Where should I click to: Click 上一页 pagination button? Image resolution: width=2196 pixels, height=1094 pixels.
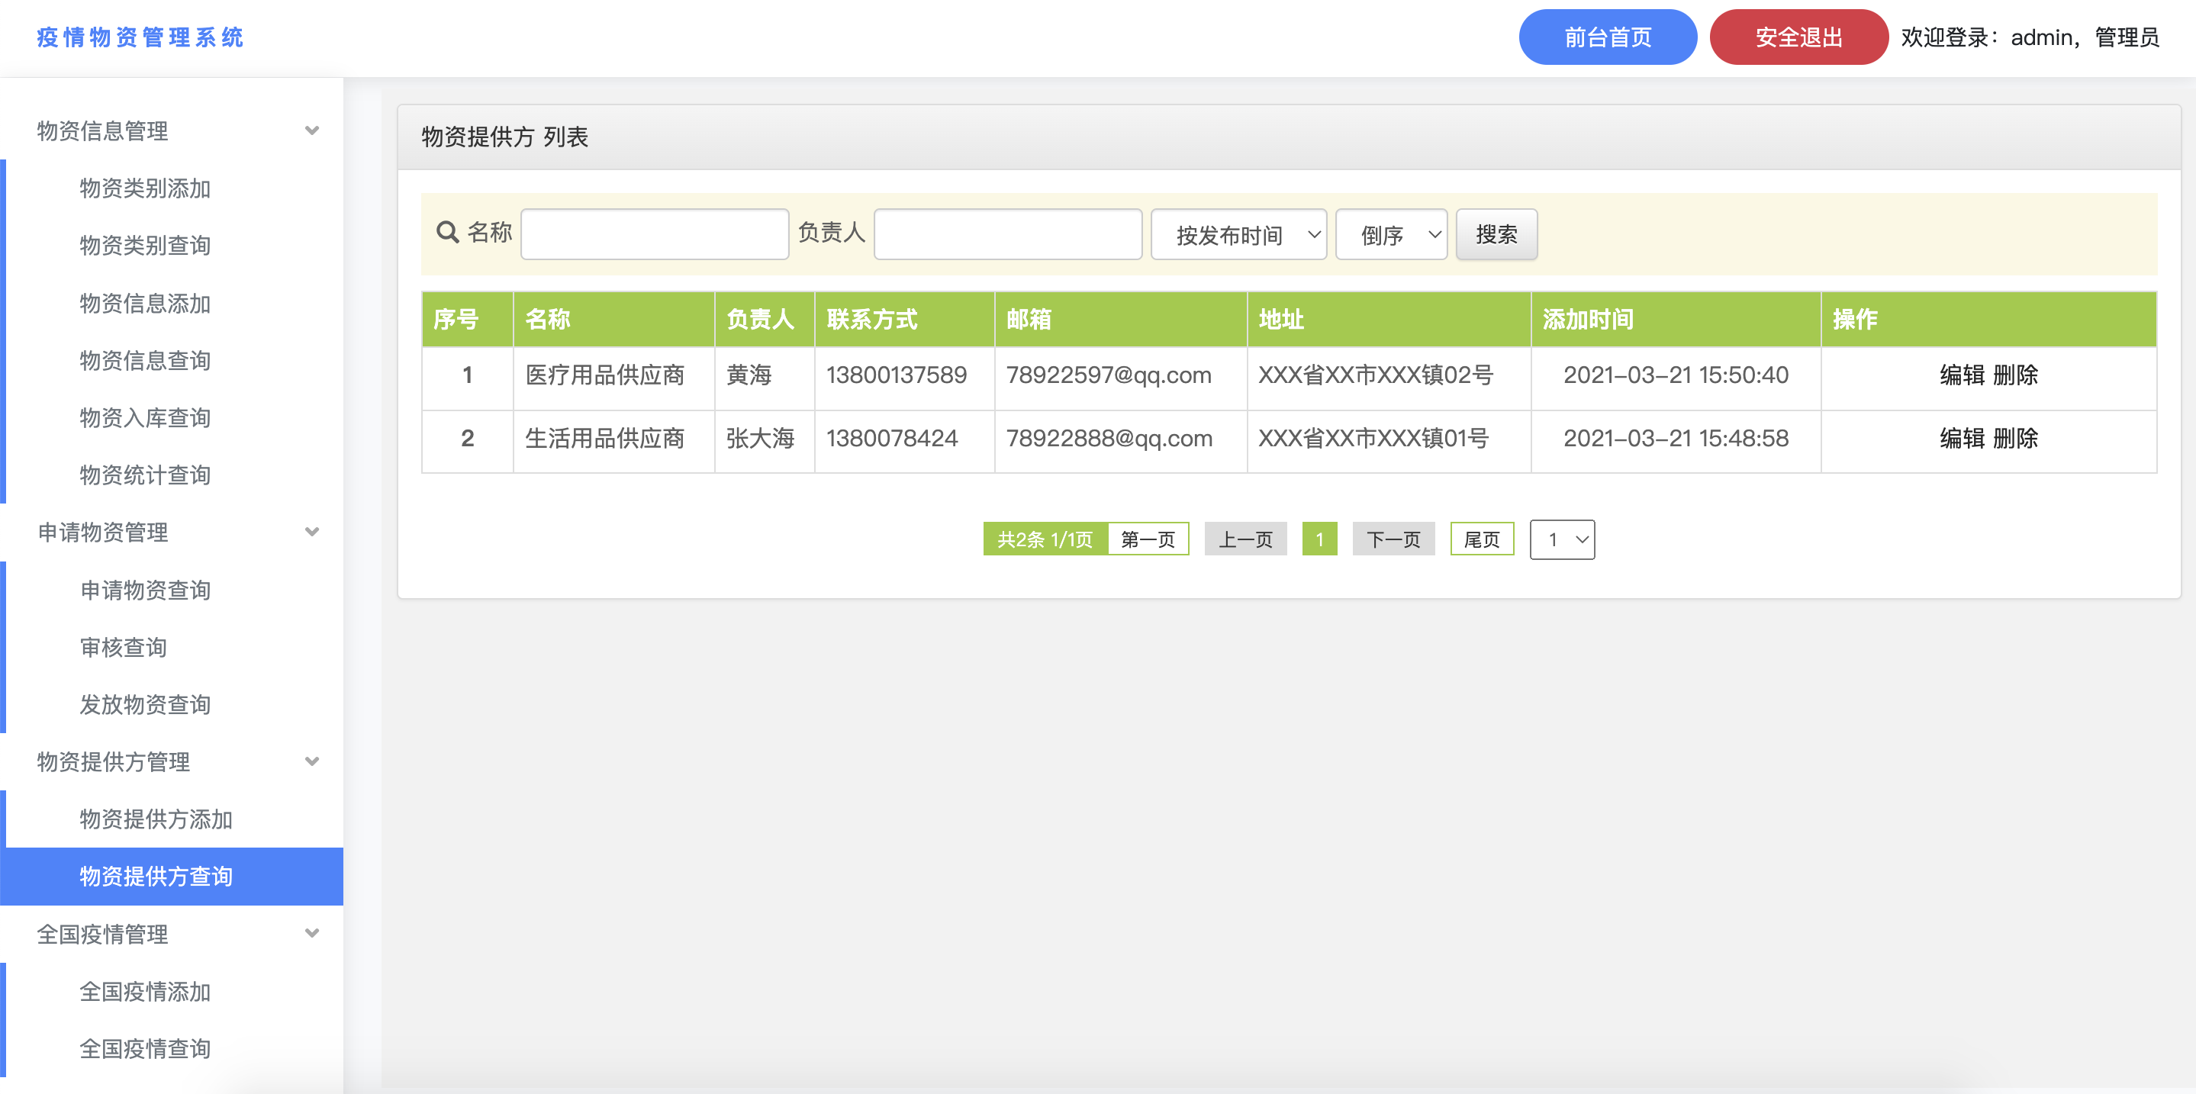[x=1245, y=539]
